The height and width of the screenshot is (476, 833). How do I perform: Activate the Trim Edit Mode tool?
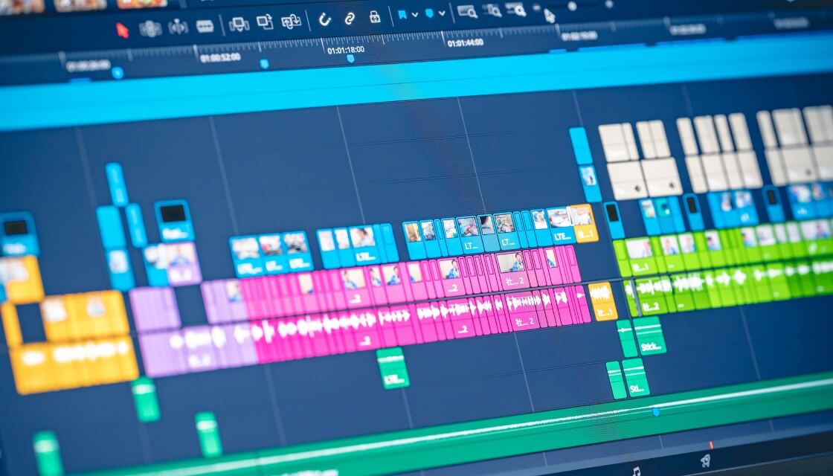pos(150,29)
